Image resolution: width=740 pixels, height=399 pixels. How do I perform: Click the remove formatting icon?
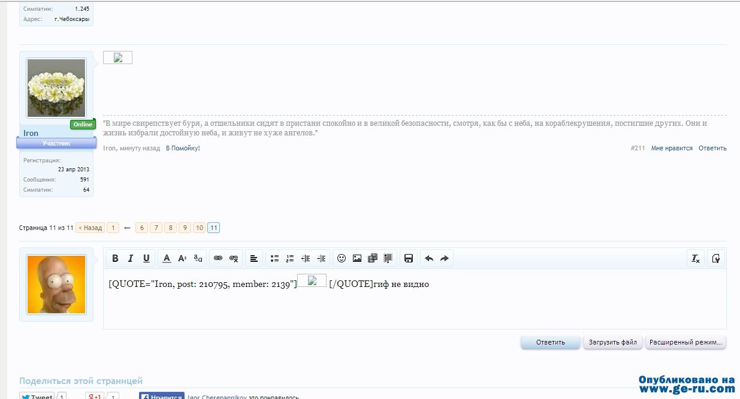tap(696, 258)
